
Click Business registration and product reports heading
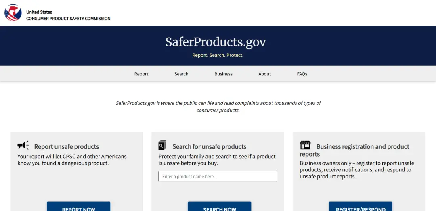354,150
